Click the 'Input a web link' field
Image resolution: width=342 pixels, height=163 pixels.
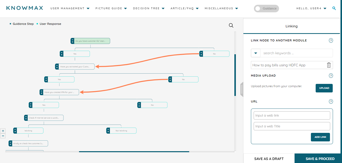pyautogui.click(x=292, y=116)
